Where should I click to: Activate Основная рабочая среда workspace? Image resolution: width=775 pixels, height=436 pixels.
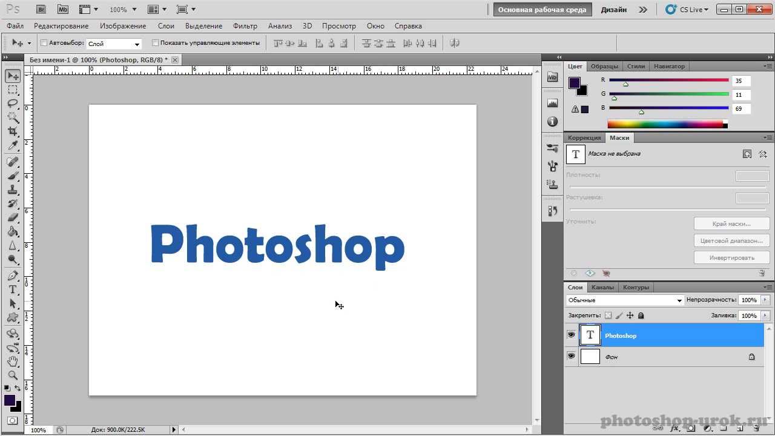[x=542, y=10]
